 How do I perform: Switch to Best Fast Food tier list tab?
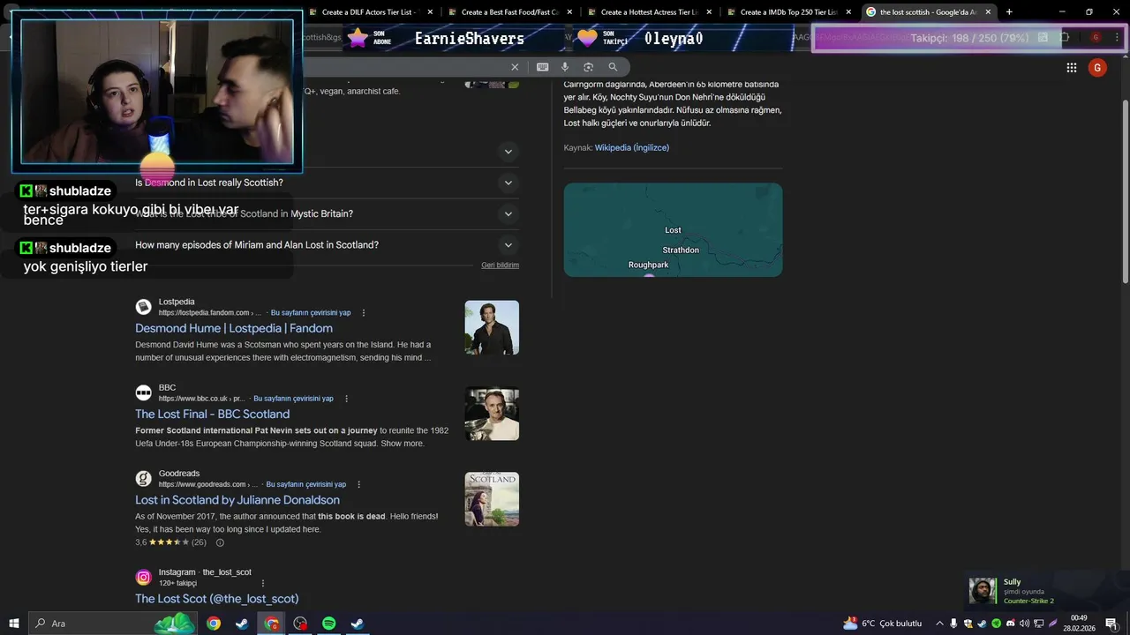(x=510, y=12)
